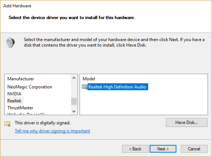Click the Realtek model certificate icon
Image resolution: width=212 pixels, height=157 pixels.
(85, 87)
